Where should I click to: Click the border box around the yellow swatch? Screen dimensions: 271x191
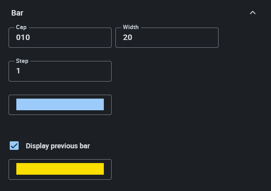[108, 177]
